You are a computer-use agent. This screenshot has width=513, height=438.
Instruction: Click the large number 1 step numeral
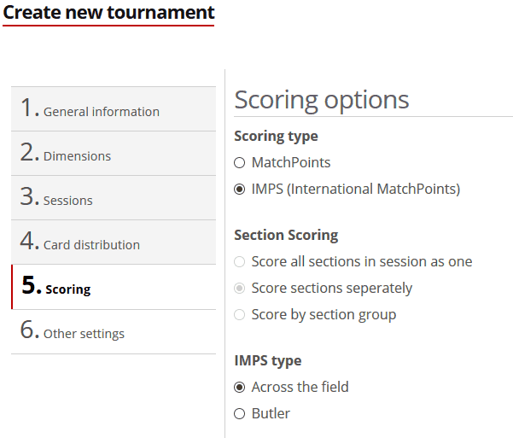[30, 108]
